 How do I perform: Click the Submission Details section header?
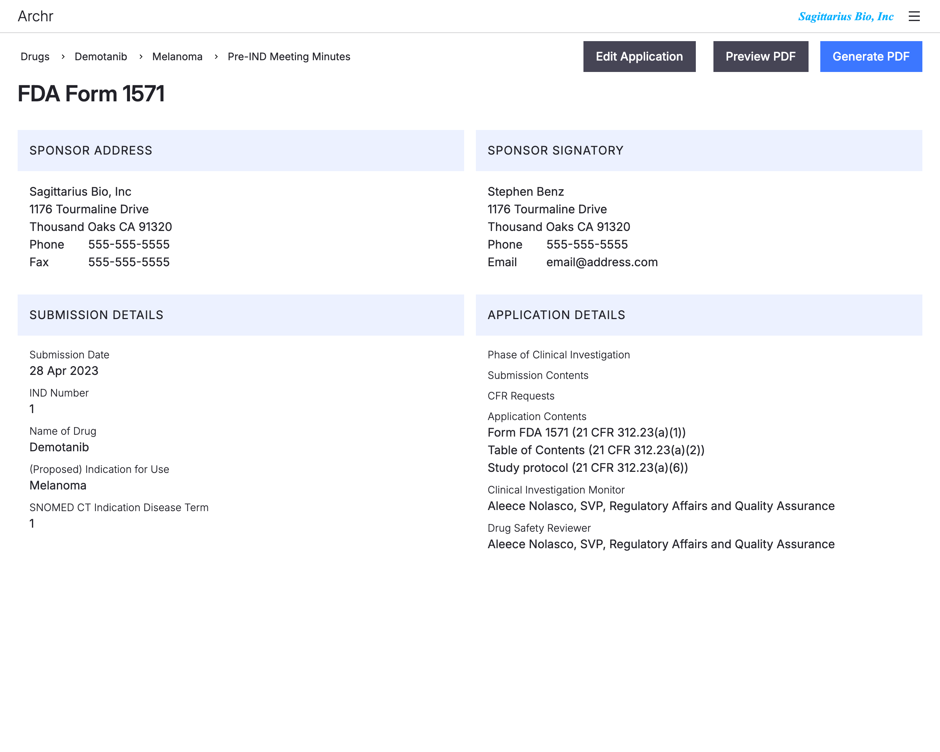click(x=96, y=315)
